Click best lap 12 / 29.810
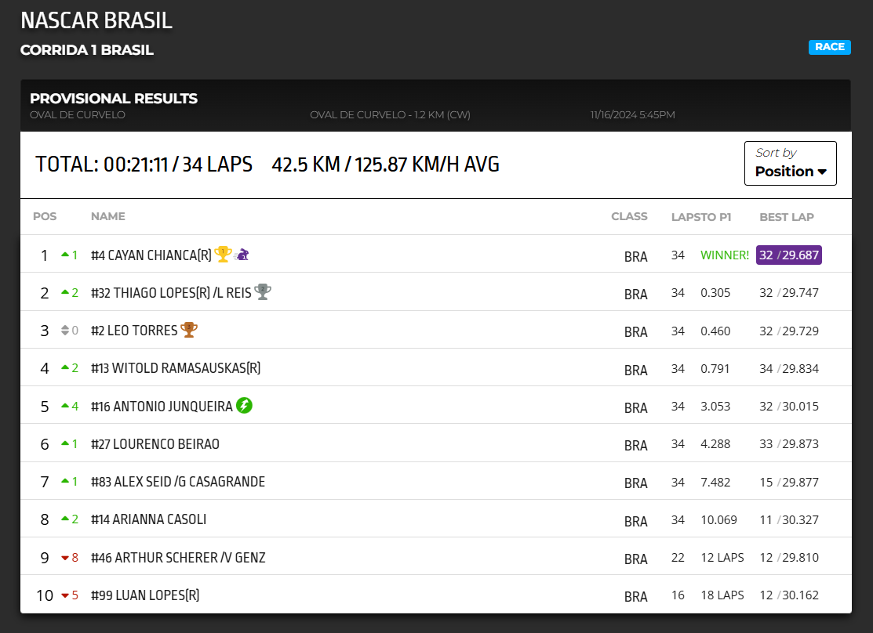The image size is (873, 633). tap(789, 557)
